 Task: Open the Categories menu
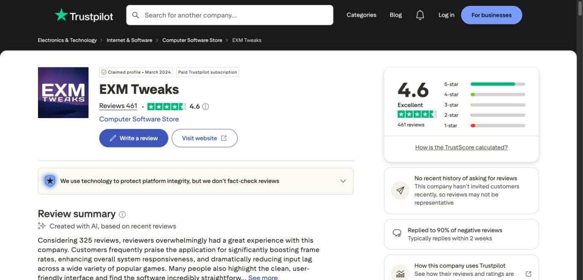click(361, 15)
